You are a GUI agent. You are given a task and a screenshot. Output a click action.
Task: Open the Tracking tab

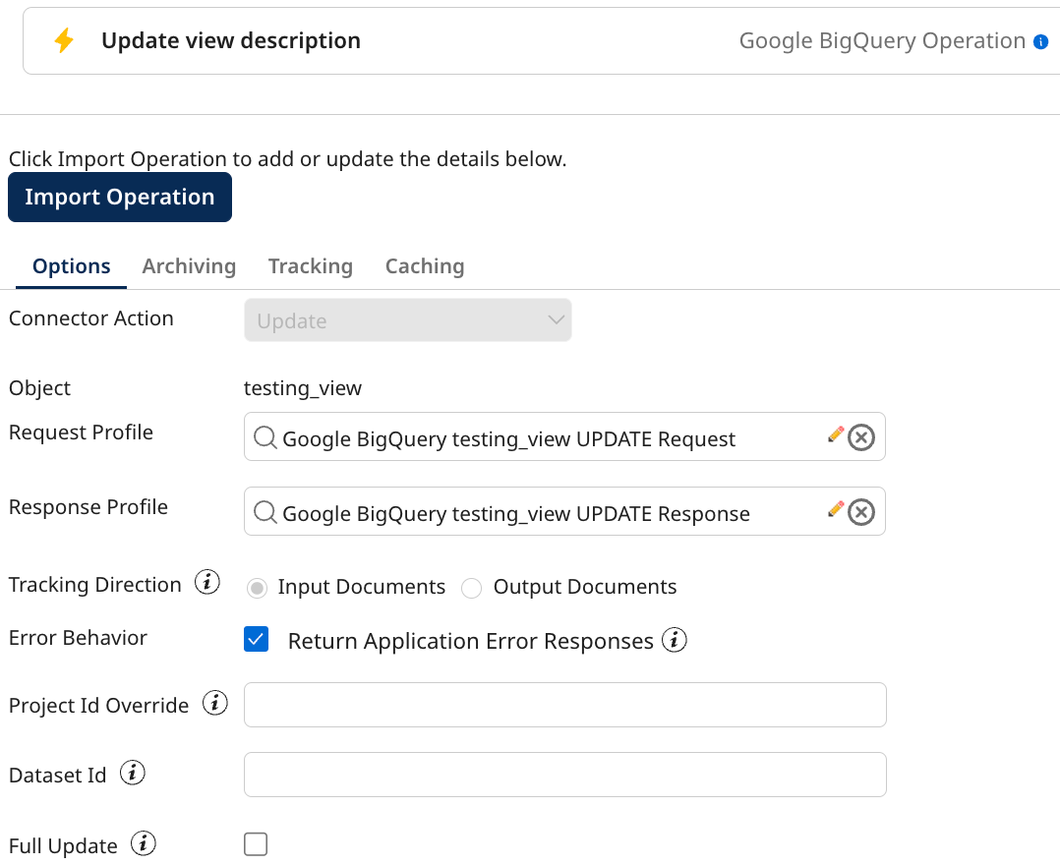click(311, 265)
